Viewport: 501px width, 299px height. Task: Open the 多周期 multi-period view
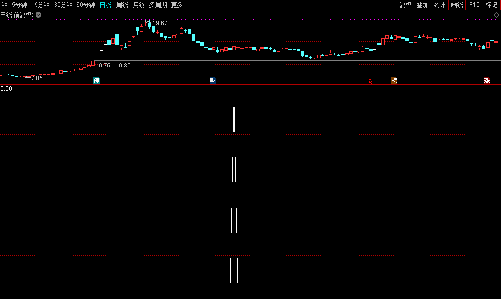158,5
